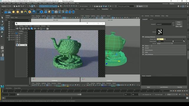Click the blue info circle shelf icon
This screenshot has width=189, height=106.
click(x=41, y=12)
